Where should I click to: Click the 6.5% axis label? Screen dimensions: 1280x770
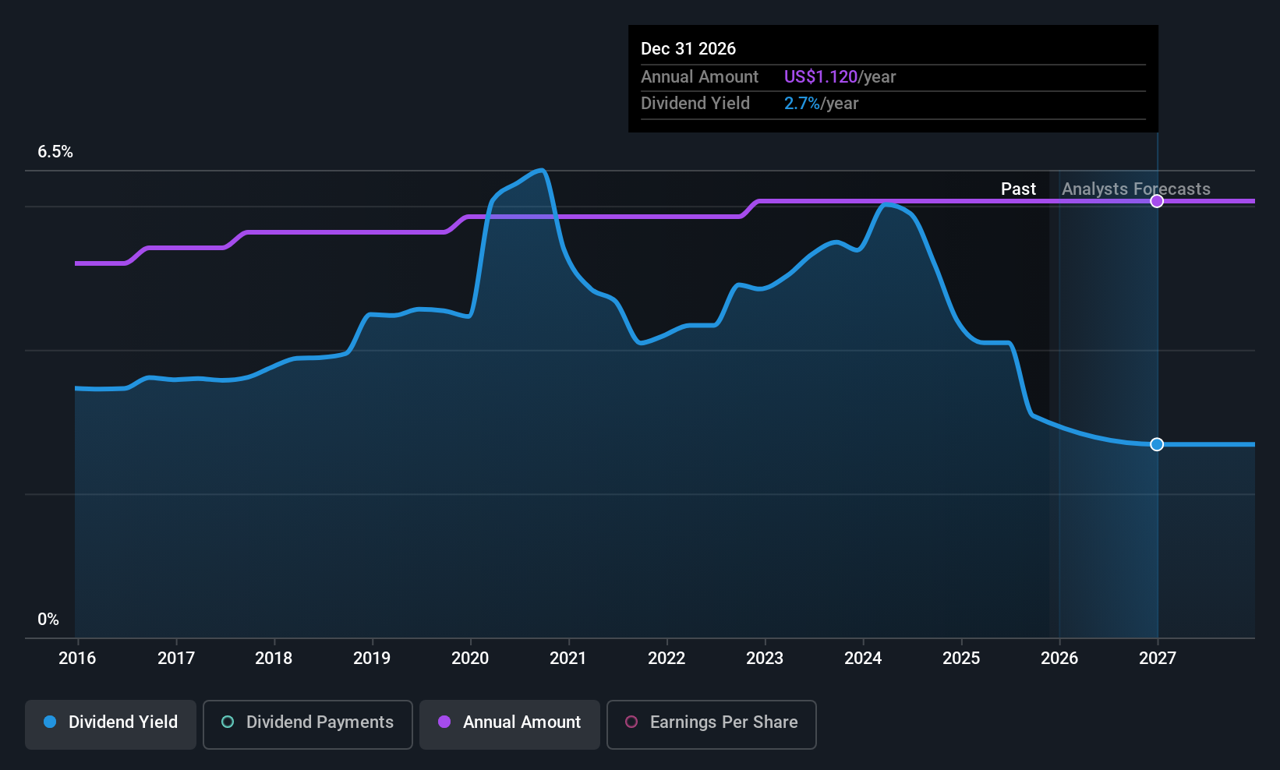pos(55,152)
